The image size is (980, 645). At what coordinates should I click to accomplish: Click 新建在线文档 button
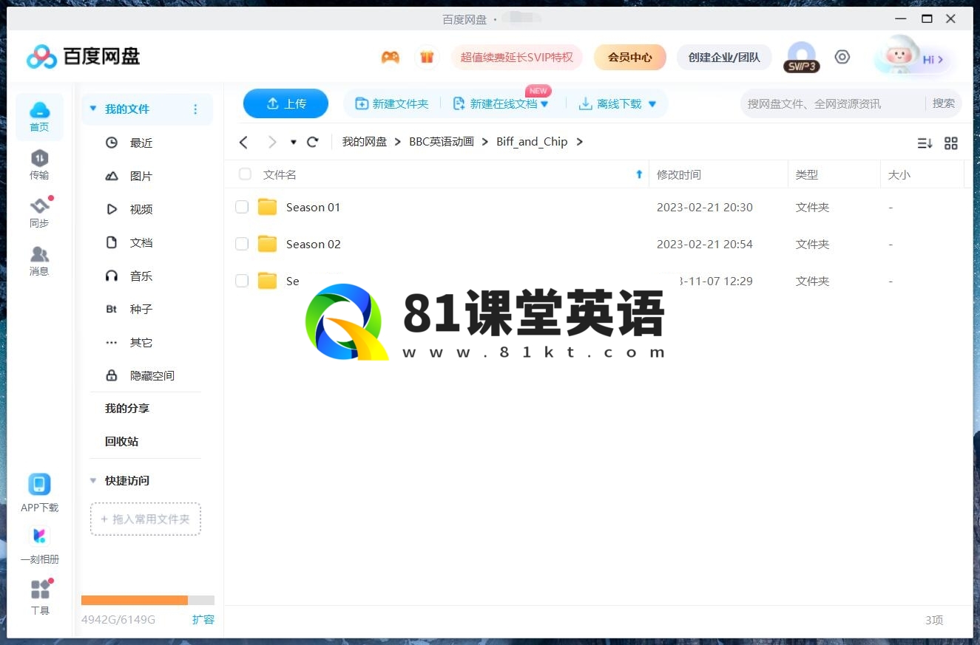(495, 103)
